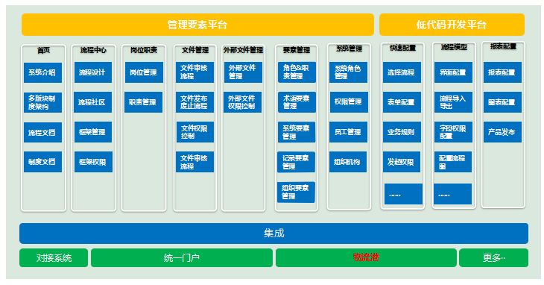Viewport: 544px width, 285px height.
Task: Select the 文件发布废止流程 block
Action: [194, 102]
